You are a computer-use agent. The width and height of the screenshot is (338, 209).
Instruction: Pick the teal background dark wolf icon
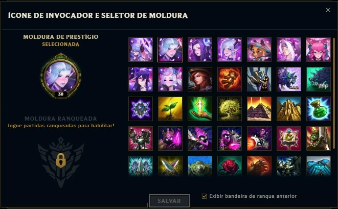319,79
